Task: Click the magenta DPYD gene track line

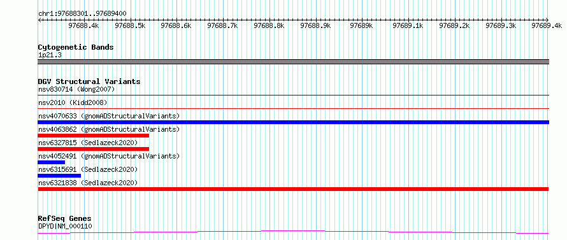Action: [293, 232]
